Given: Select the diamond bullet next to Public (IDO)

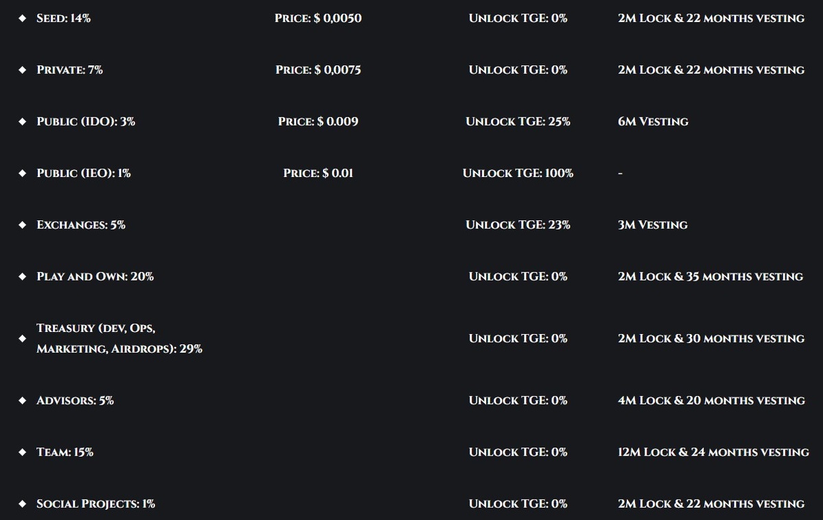Looking at the screenshot, I should pyautogui.click(x=22, y=121).
